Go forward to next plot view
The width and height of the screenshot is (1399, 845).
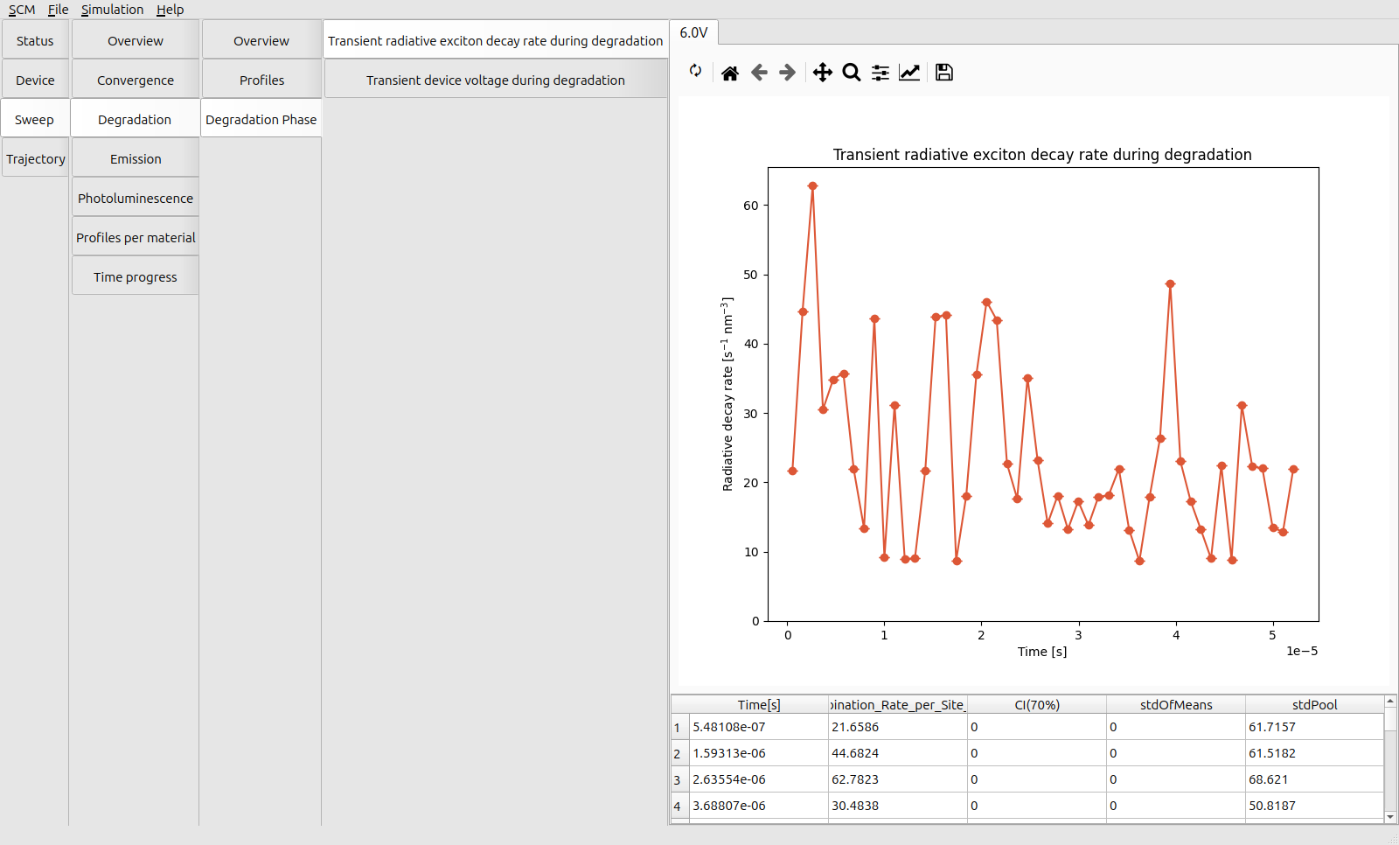(x=788, y=73)
